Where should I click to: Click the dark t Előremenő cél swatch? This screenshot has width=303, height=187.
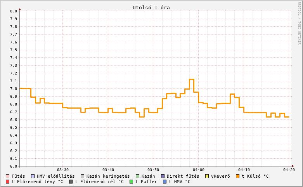pyautogui.click(x=71, y=182)
